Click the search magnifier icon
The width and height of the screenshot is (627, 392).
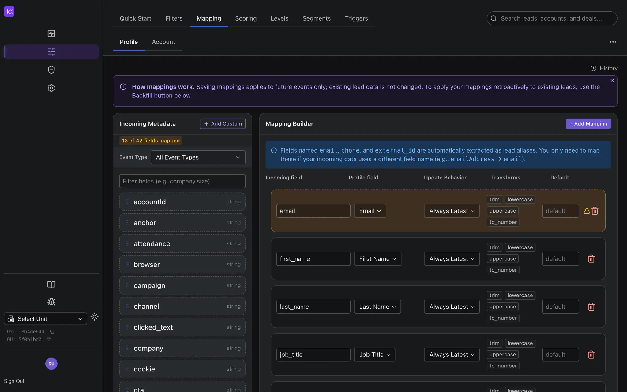pos(494,18)
